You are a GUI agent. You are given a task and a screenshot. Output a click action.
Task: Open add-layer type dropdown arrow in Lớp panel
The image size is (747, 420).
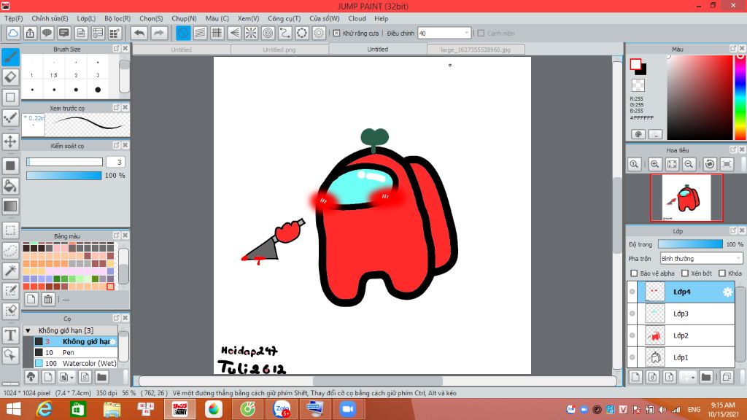pos(693,378)
